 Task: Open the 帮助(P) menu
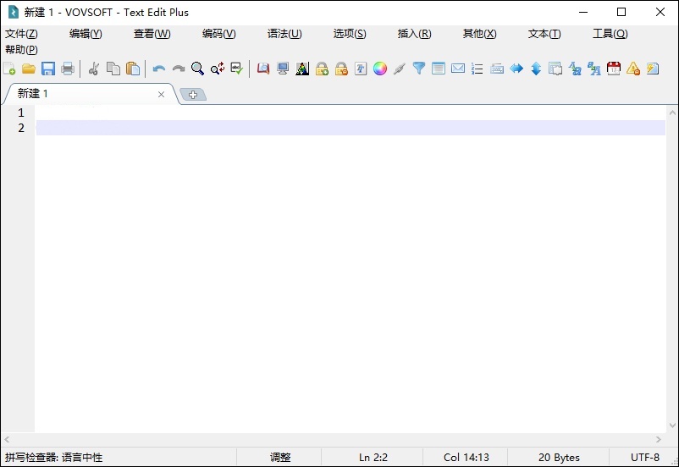(x=21, y=50)
